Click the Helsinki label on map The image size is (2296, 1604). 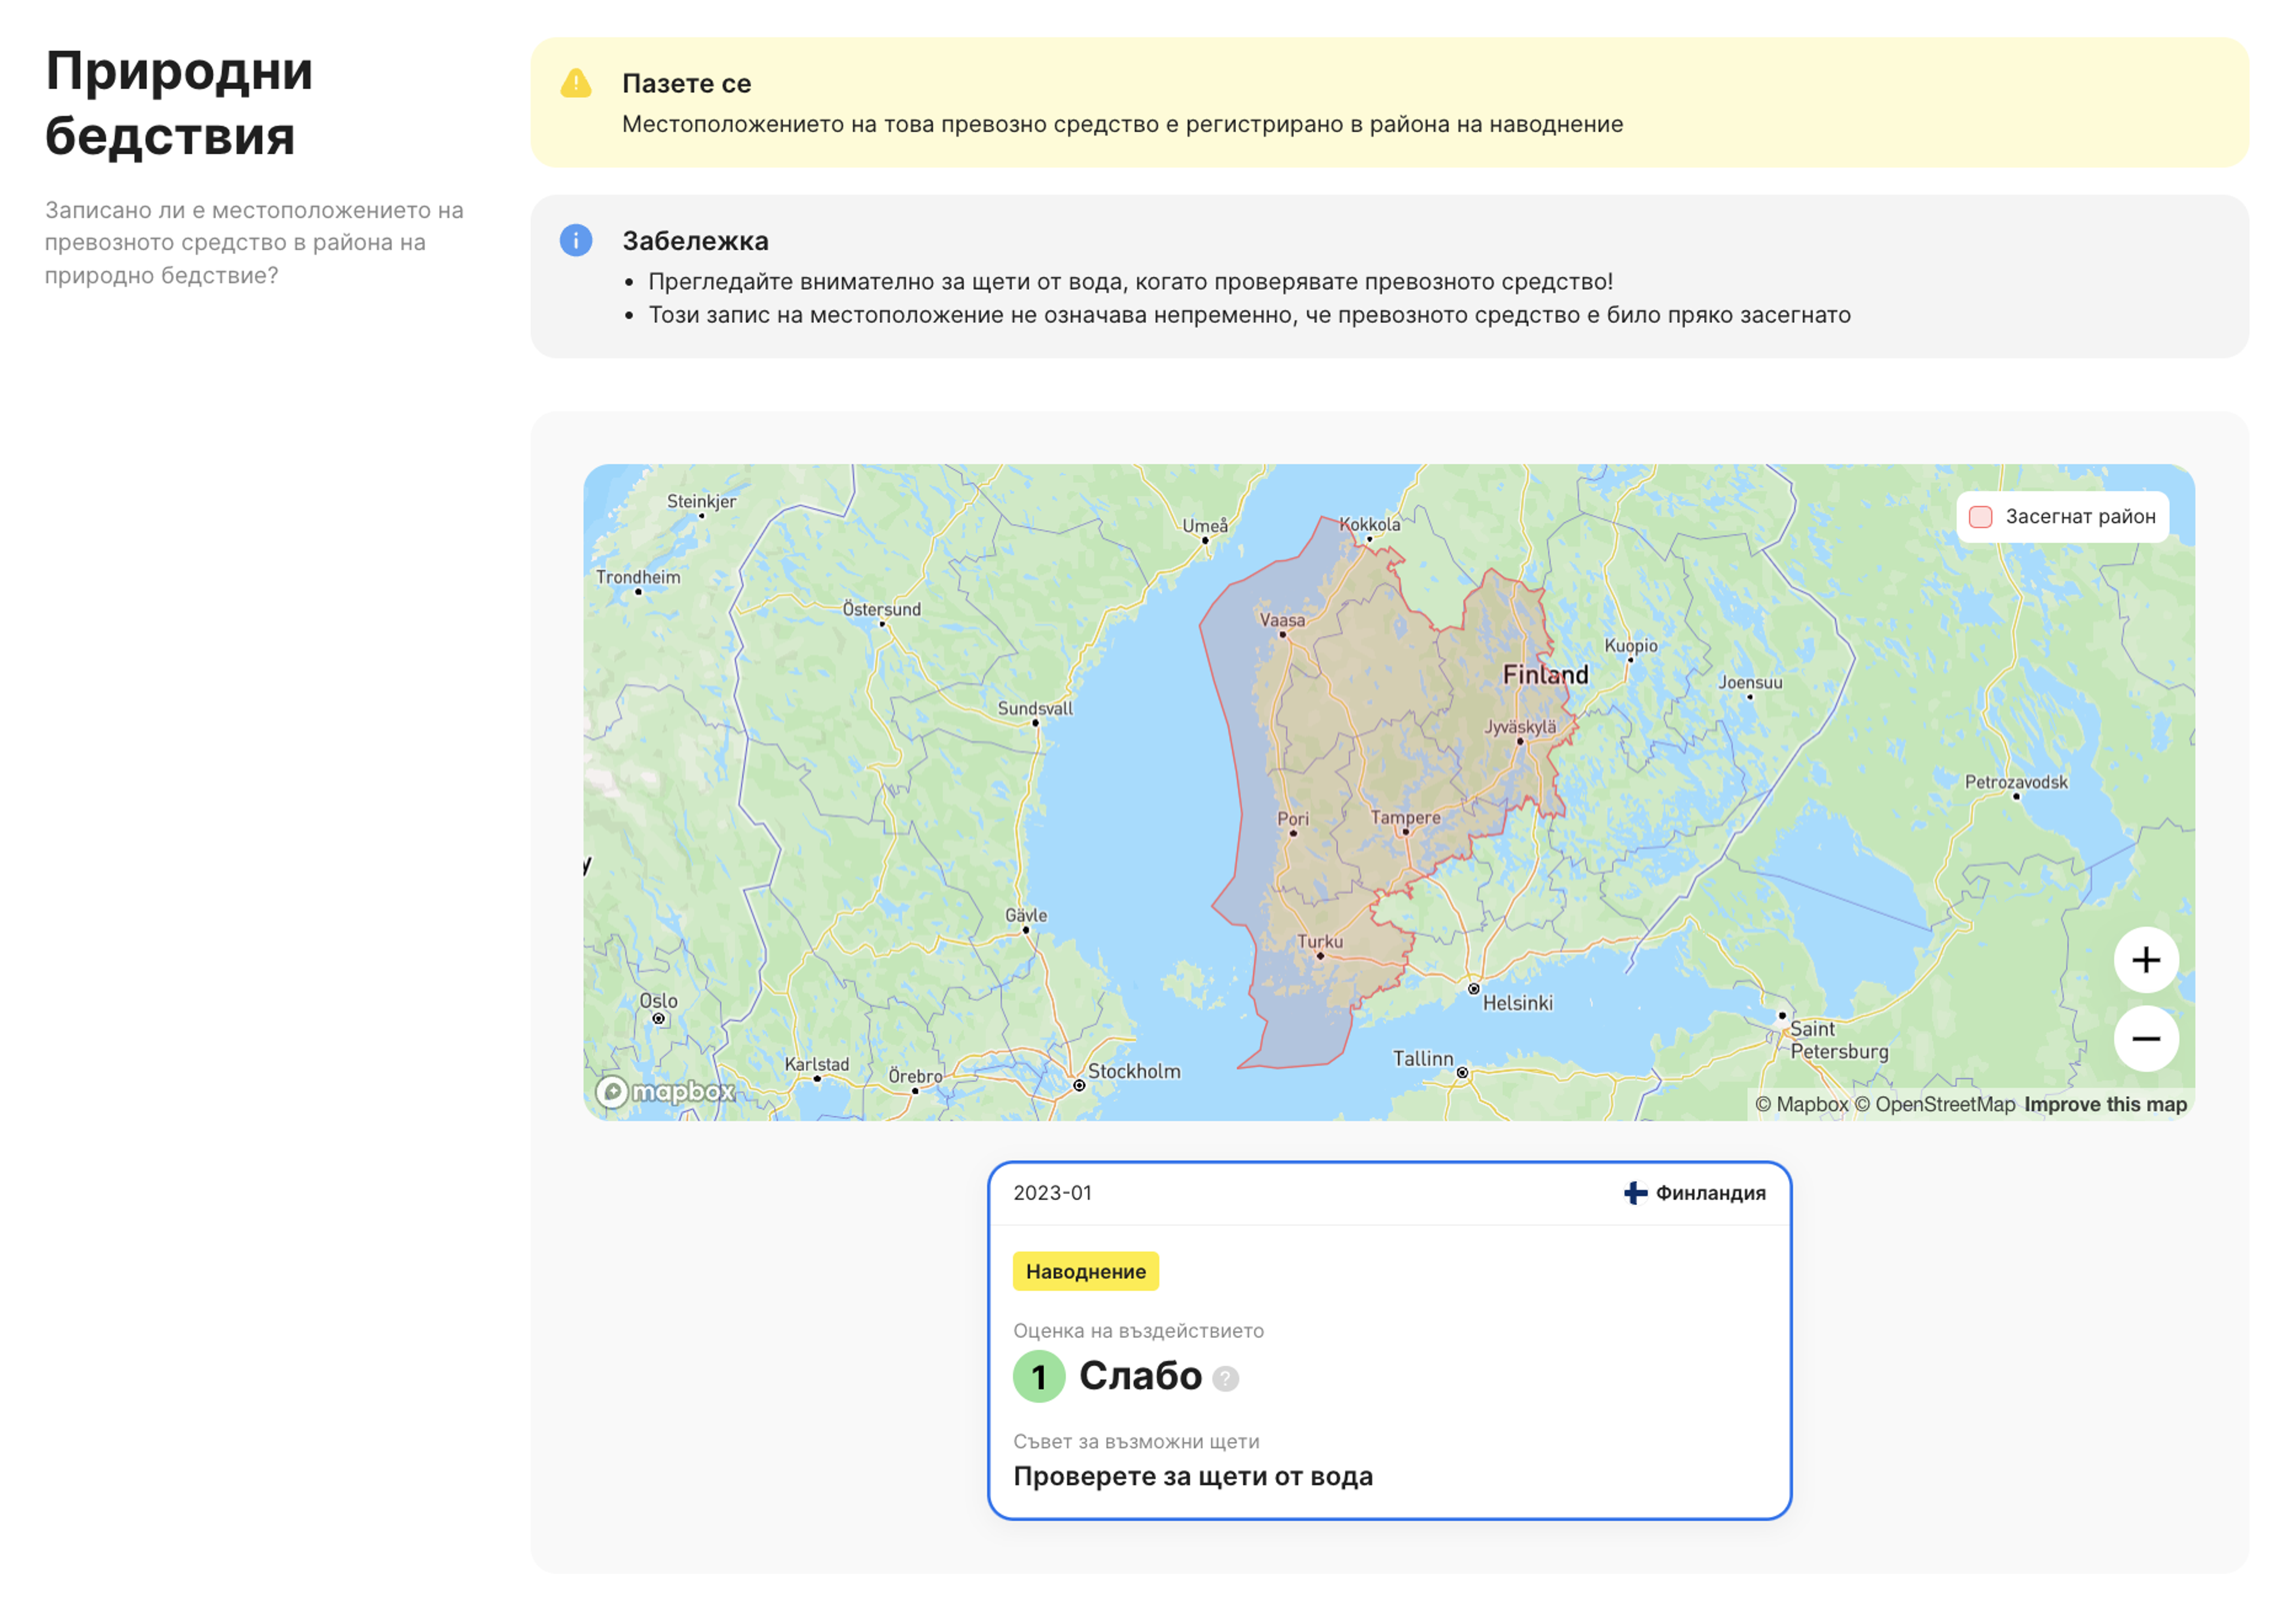click(x=1517, y=1003)
